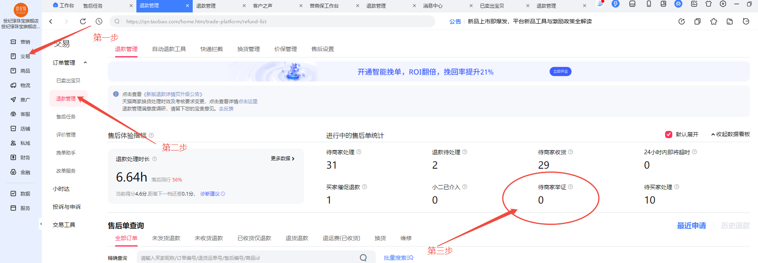Open the 批量搜索 link
The height and width of the screenshot is (263, 758).
(x=398, y=258)
